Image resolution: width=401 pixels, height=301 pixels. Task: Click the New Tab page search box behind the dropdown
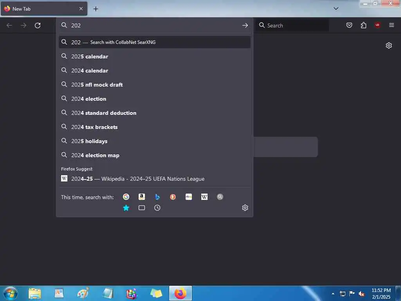click(285, 147)
